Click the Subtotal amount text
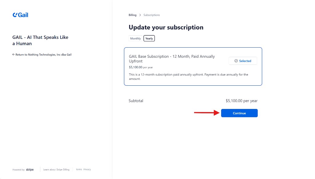This screenshot has width=315, height=179. tap(242, 101)
